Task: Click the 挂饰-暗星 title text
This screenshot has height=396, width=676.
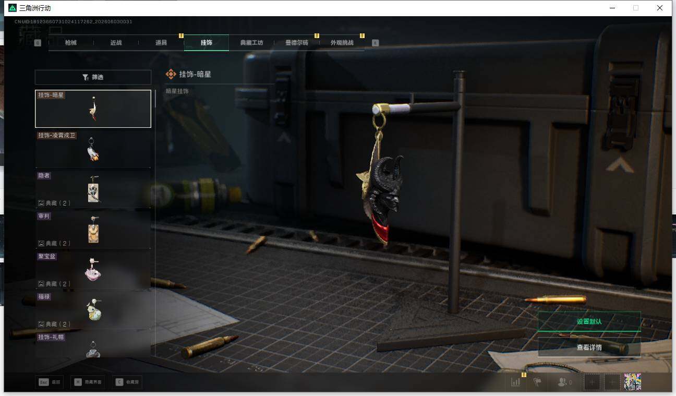Action: (x=195, y=74)
